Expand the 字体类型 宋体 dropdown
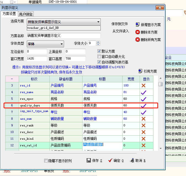186x176 pixels. (62, 44)
